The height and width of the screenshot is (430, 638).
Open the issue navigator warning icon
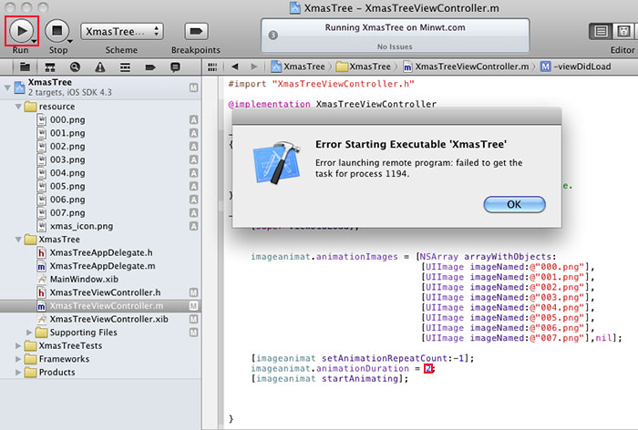[x=100, y=67]
